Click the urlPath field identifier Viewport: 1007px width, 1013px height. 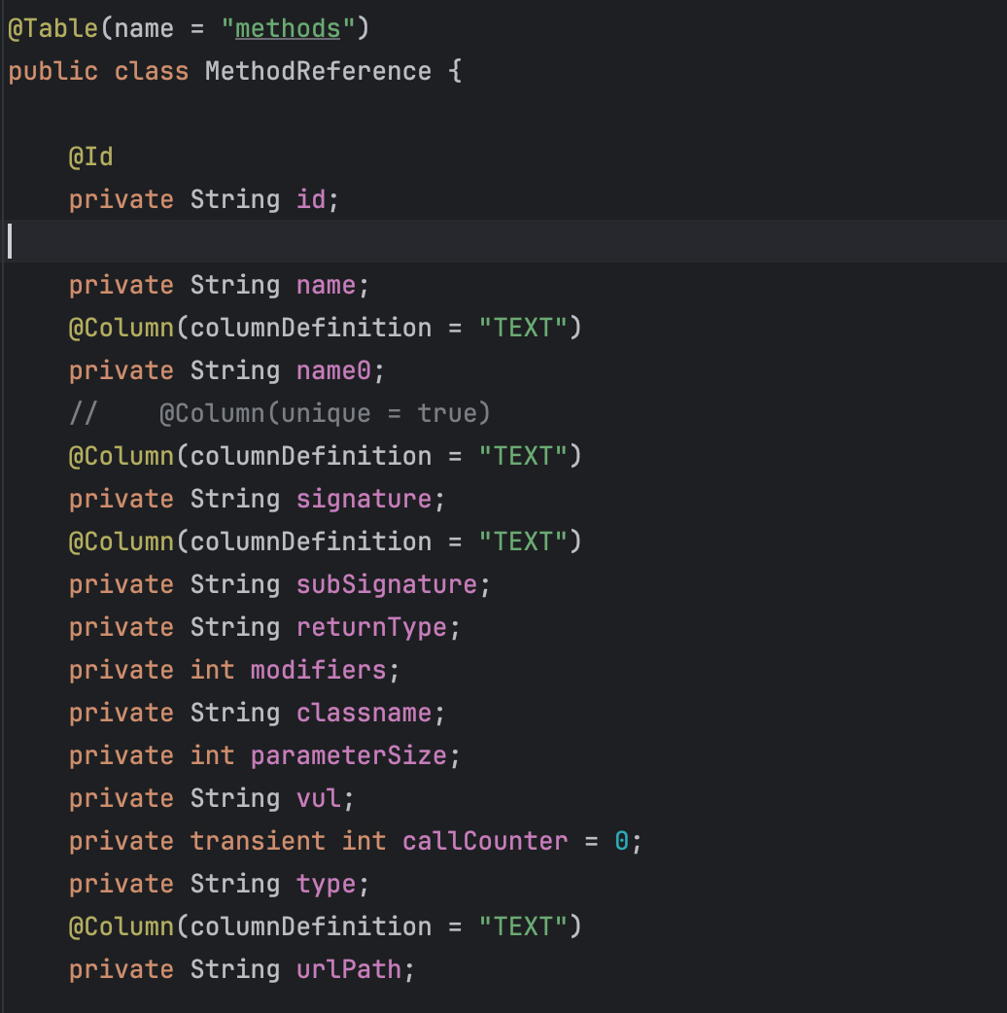(348, 969)
